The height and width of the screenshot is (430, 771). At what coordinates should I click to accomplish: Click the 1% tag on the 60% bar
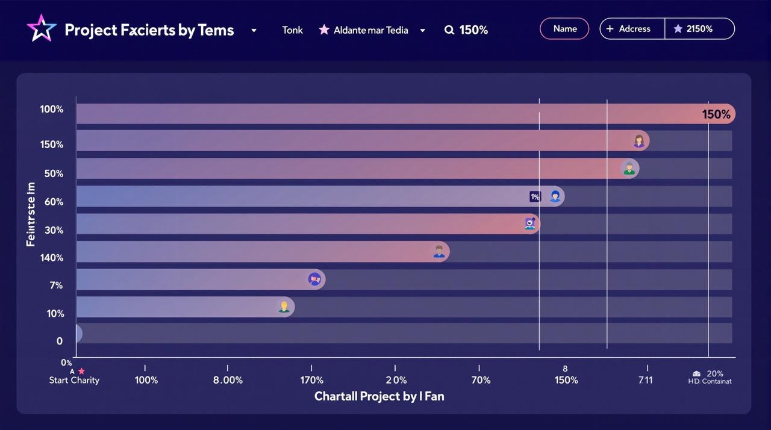(535, 197)
